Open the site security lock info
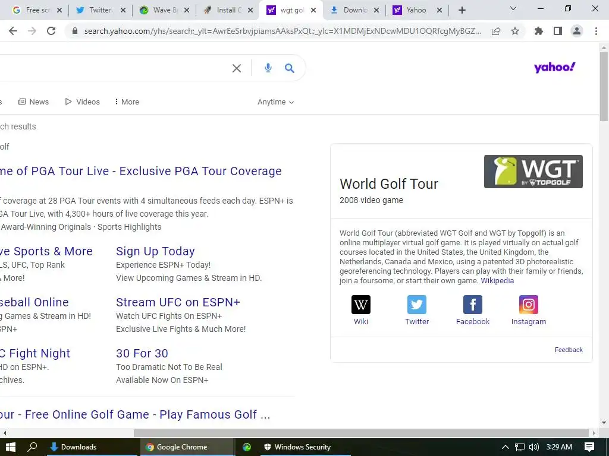The width and height of the screenshot is (609, 456). pos(75,31)
